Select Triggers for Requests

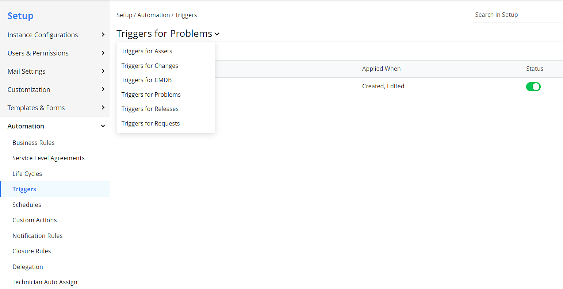coord(150,123)
